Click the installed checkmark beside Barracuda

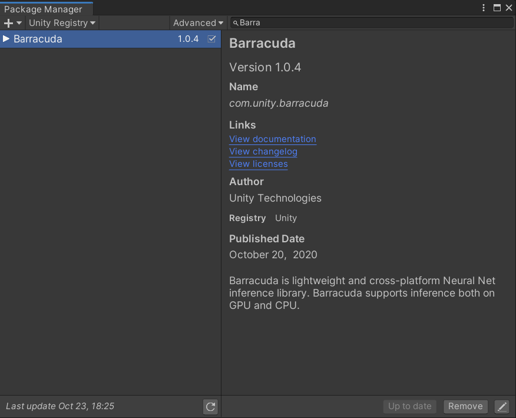[212, 39]
